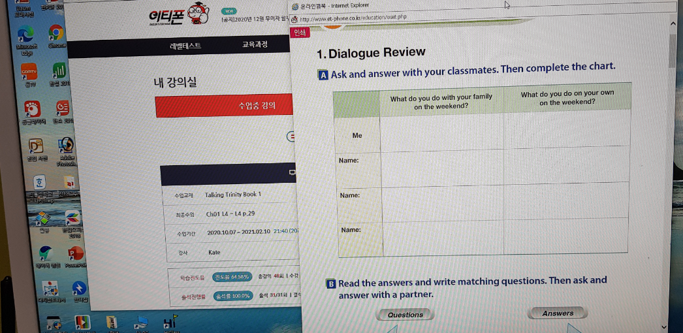683x333 pixels.
Task: Open the HI app on the taskbar
Action: [x=169, y=322]
